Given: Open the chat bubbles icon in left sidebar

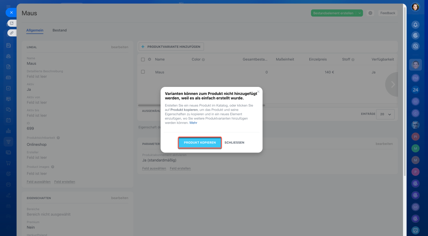Looking at the screenshot, I should [x=8, y=109].
